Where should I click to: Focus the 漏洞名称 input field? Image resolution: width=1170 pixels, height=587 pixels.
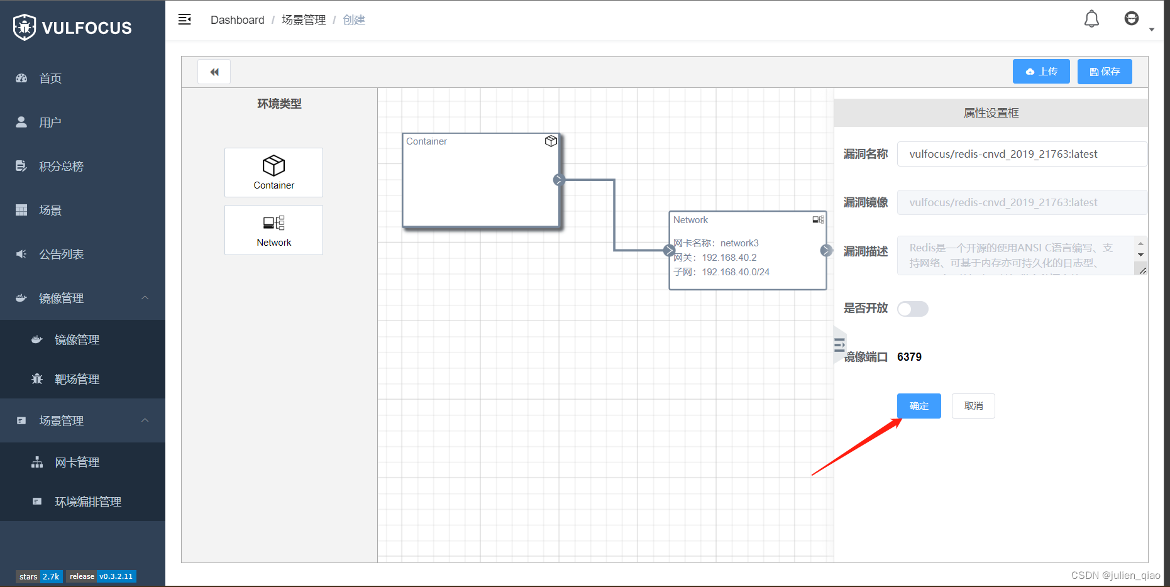click(x=1022, y=154)
